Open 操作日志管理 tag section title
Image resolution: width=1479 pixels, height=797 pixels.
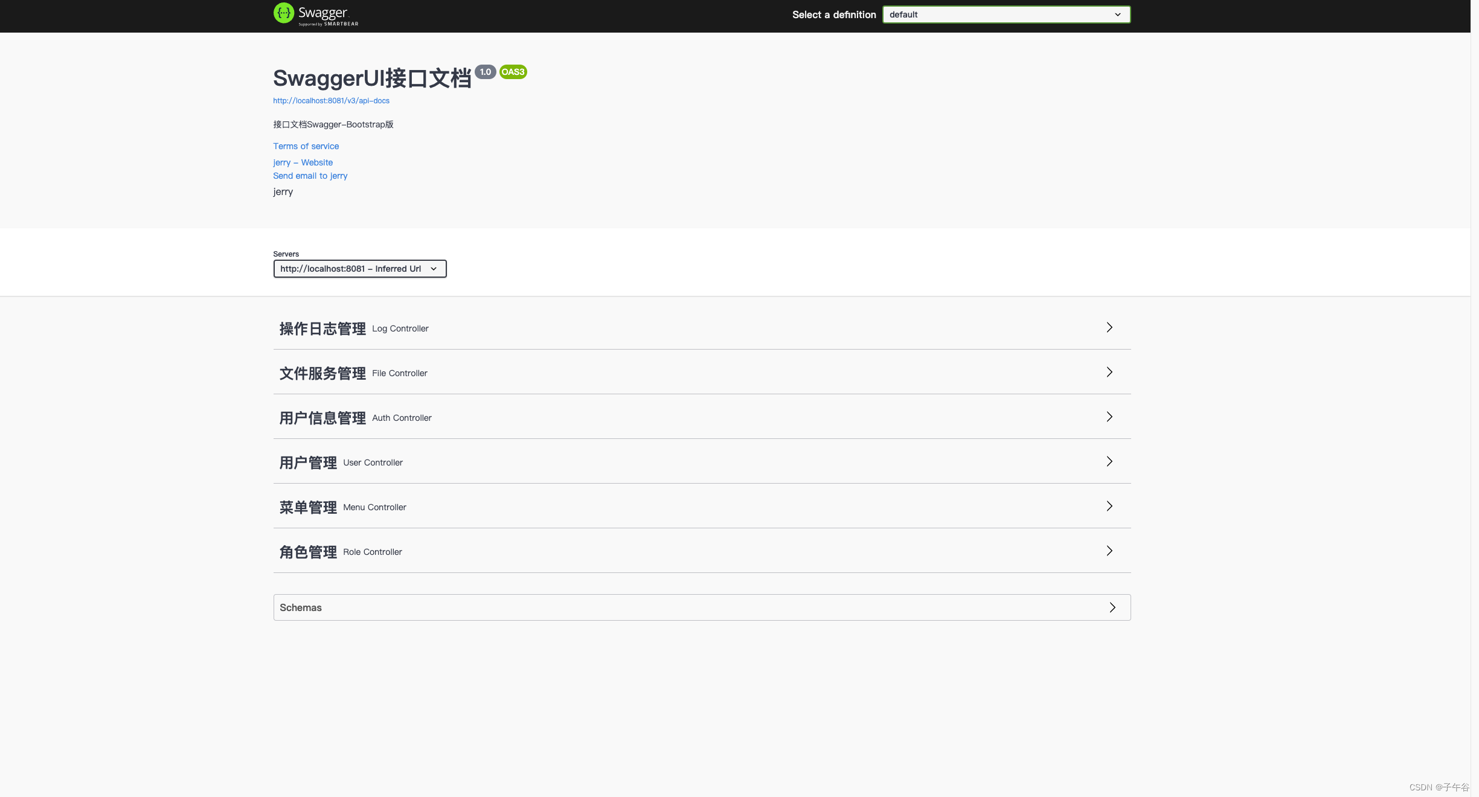point(322,328)
